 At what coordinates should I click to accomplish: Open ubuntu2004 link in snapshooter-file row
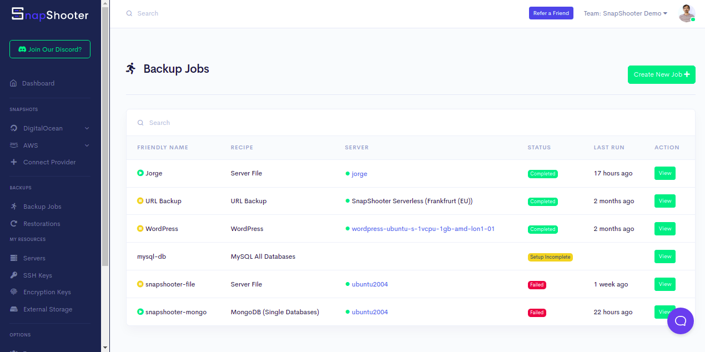tap(370, 284)
